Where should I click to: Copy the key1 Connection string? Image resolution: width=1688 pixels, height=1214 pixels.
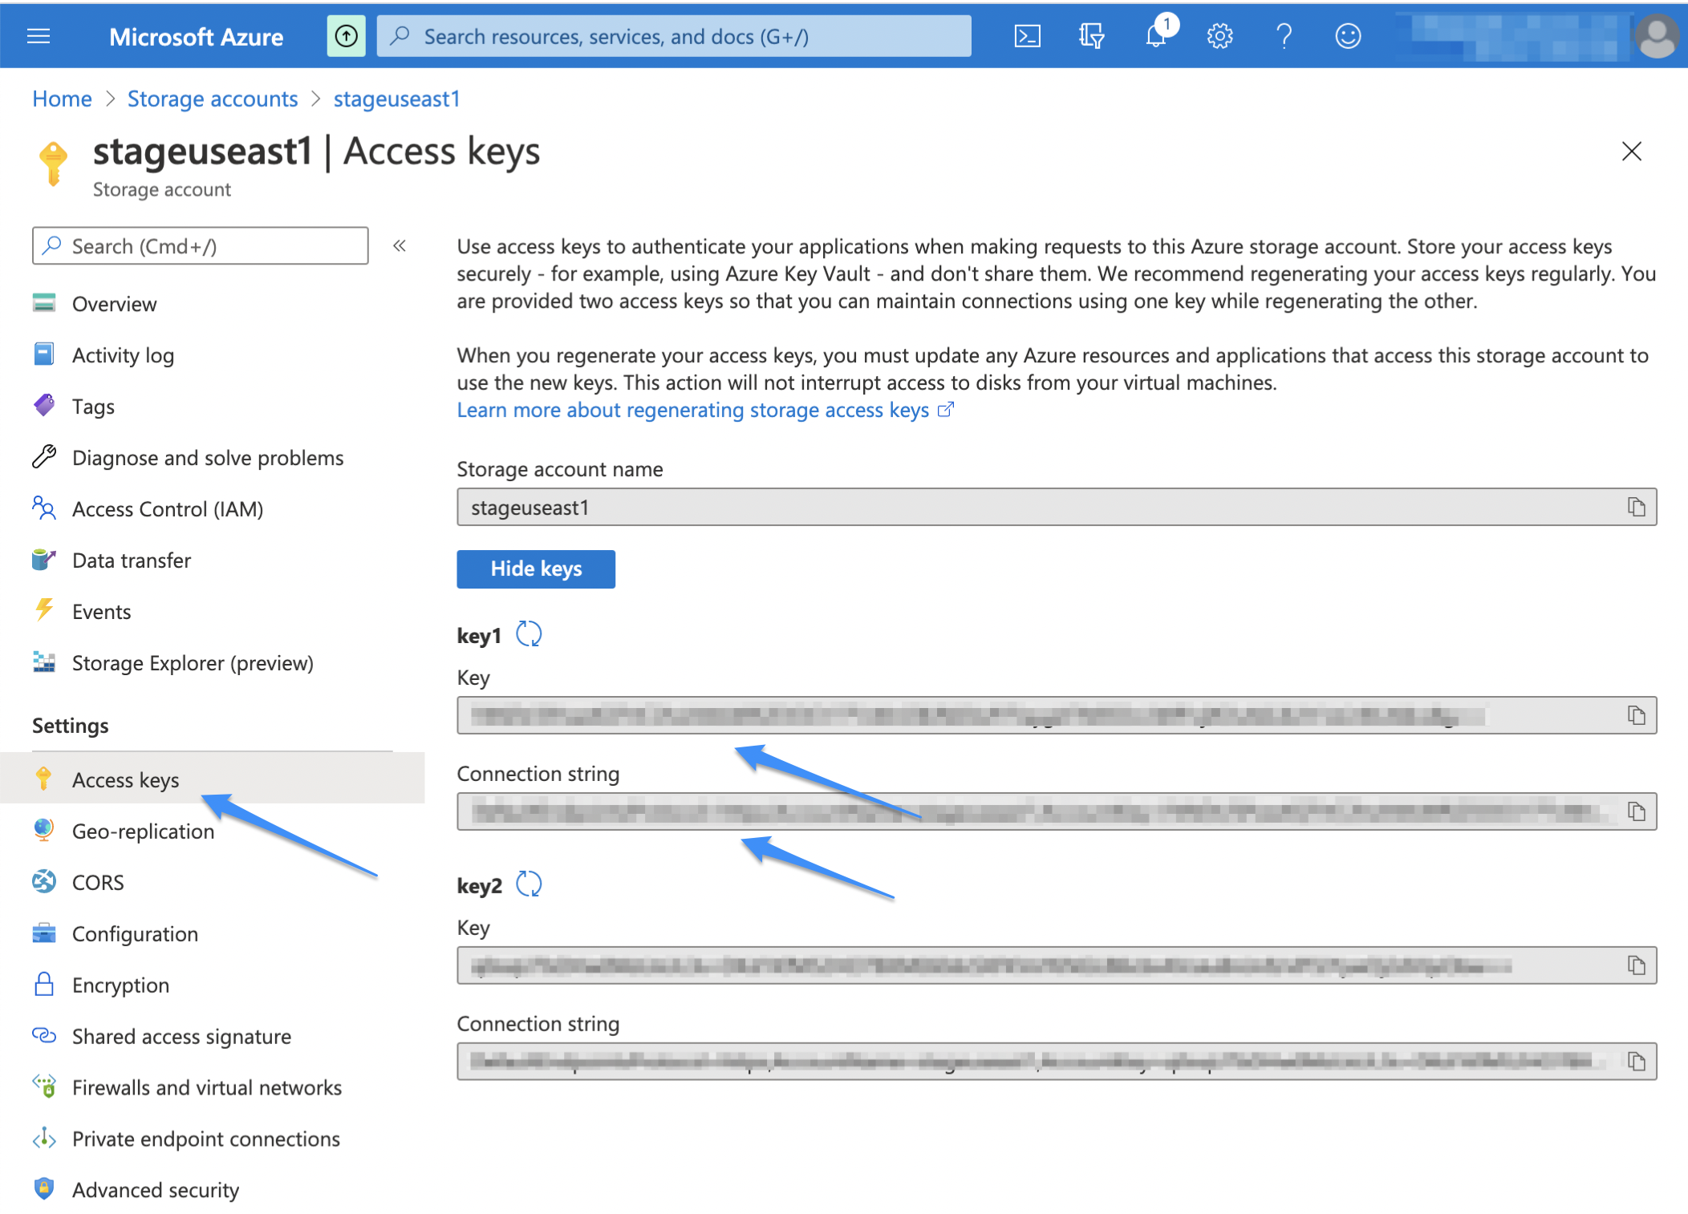[1636, 811]
